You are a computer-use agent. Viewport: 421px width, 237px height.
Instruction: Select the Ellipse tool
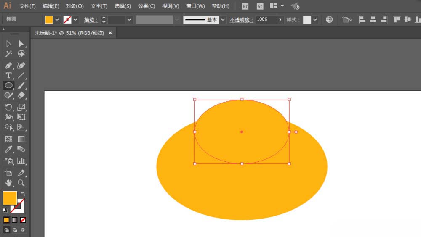click(8, 85)
